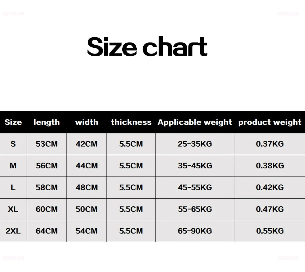The image size is (305, 272).
Task: Select the "Applicable weight" column header
Action: [195, 122]
